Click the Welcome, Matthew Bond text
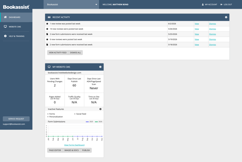The height and width of the screenshot is (162, 242). 116,4
